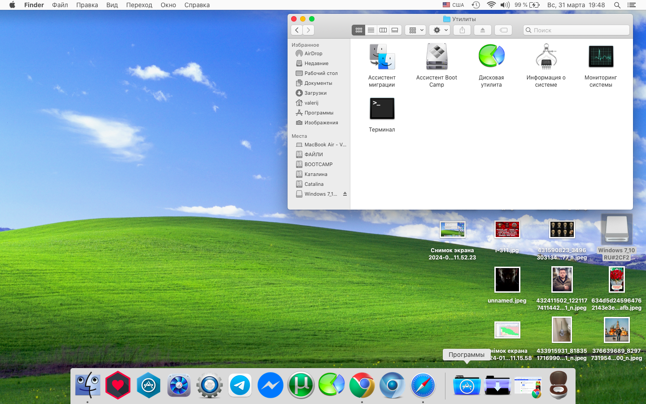Open Notification Center icon
The image size is (646, 404).
click(x=632, y=5)
